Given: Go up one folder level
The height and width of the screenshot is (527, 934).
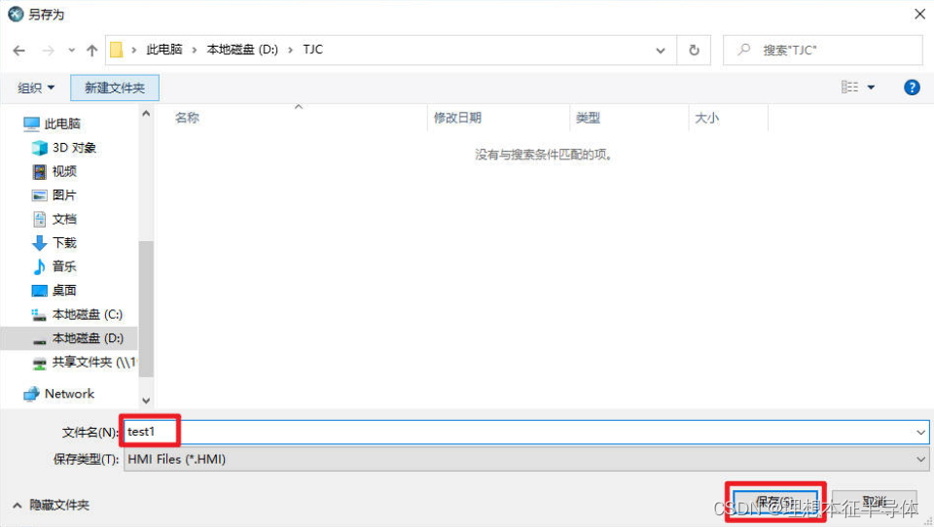Looking at the screenshot, I should click(91, 51).
